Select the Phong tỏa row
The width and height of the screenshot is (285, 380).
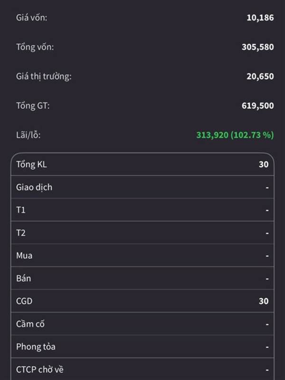pyautogui.click(x=142, y=347)
